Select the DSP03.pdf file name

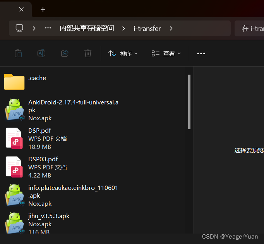(43, 159)
